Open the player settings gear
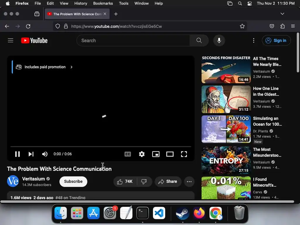300x225 pixels. [x=142, y=154]
